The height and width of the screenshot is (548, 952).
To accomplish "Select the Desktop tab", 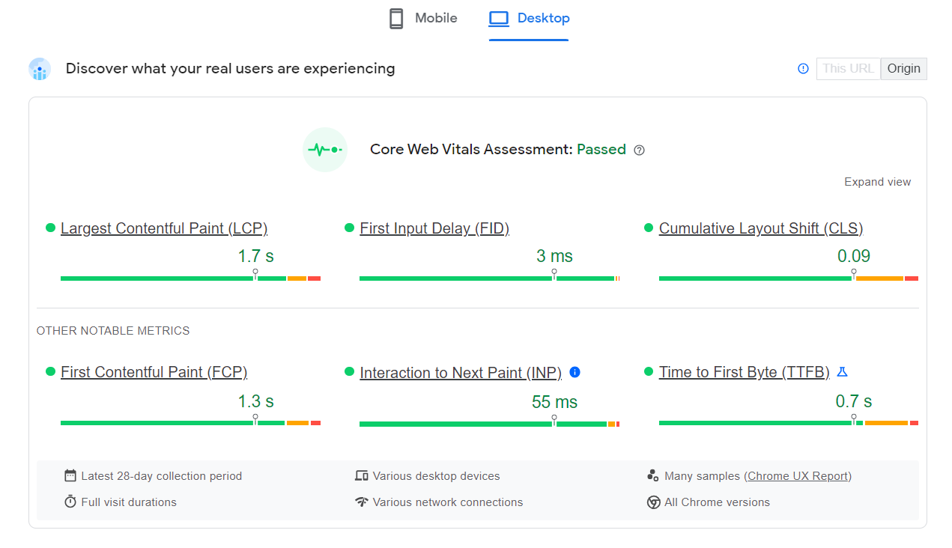I will click(x=529, y=19).
